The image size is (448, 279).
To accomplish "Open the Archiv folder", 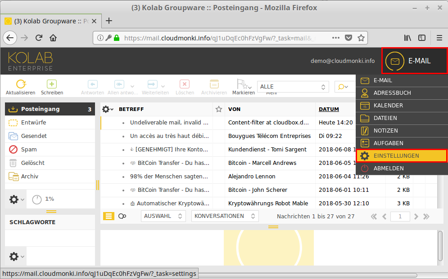I will [50, 177].
